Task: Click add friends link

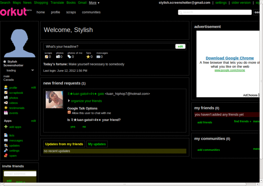Action: 204,122
